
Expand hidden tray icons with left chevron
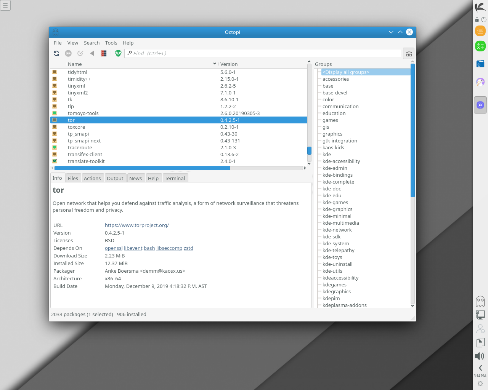click(480, 368)
